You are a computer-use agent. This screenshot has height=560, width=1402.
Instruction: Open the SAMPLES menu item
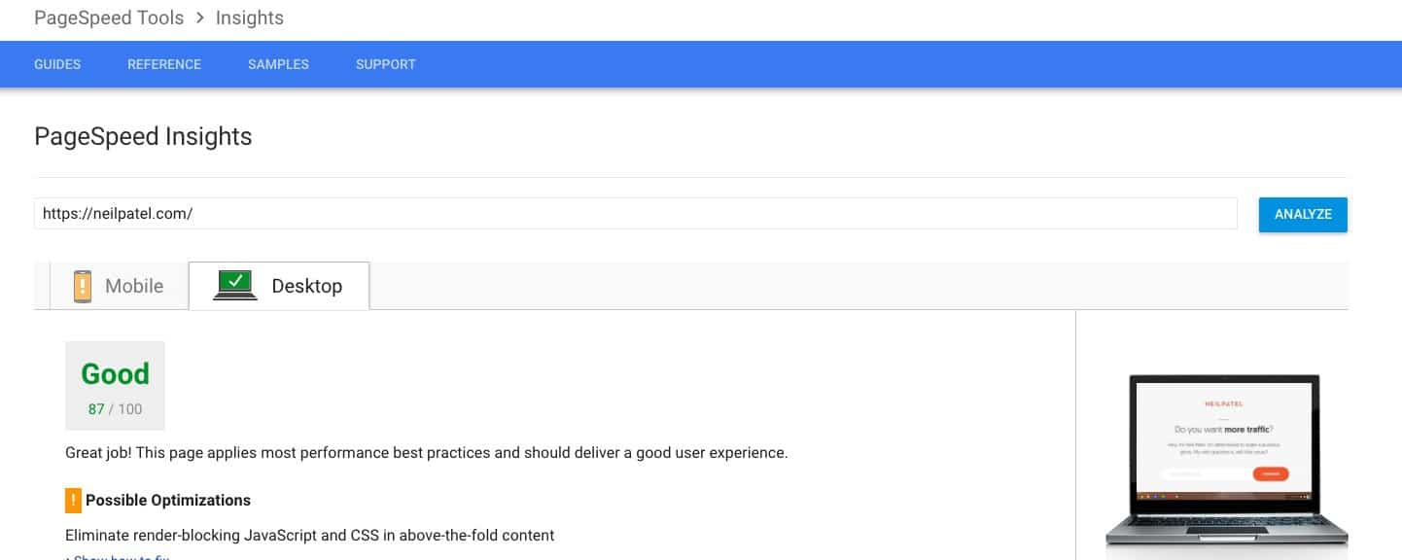click(x=278, y=64)
